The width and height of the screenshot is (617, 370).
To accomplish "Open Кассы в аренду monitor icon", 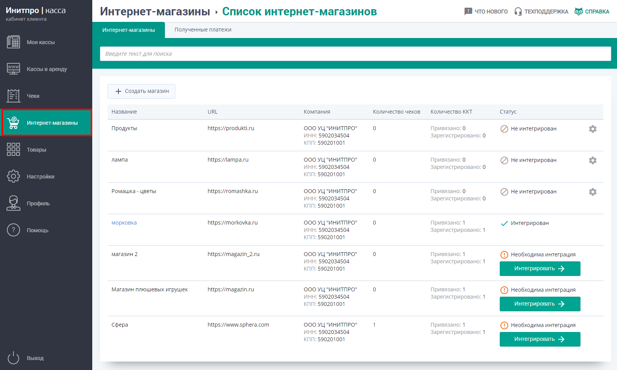I will pos(13,69).
